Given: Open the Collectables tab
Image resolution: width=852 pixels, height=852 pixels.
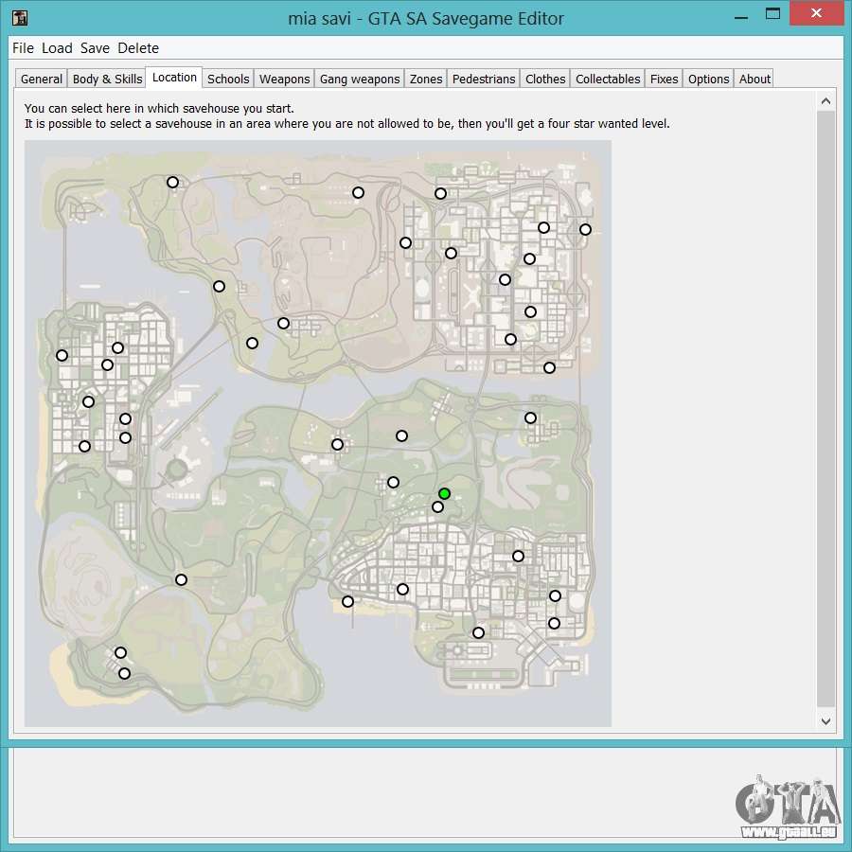Looking at the screenshot, I should click(x=608, y=79).
